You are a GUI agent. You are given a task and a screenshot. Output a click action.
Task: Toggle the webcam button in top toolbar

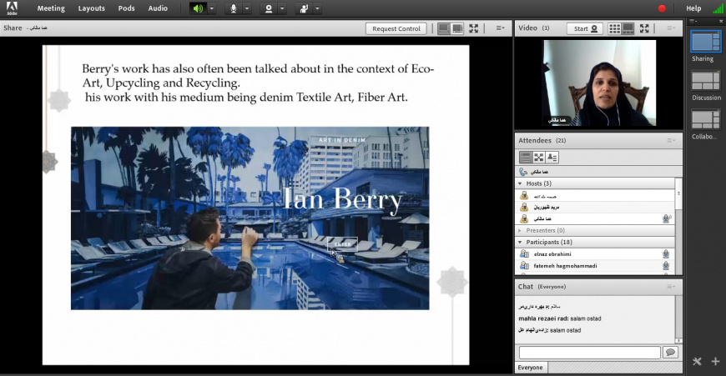click(x=269, y=8)
